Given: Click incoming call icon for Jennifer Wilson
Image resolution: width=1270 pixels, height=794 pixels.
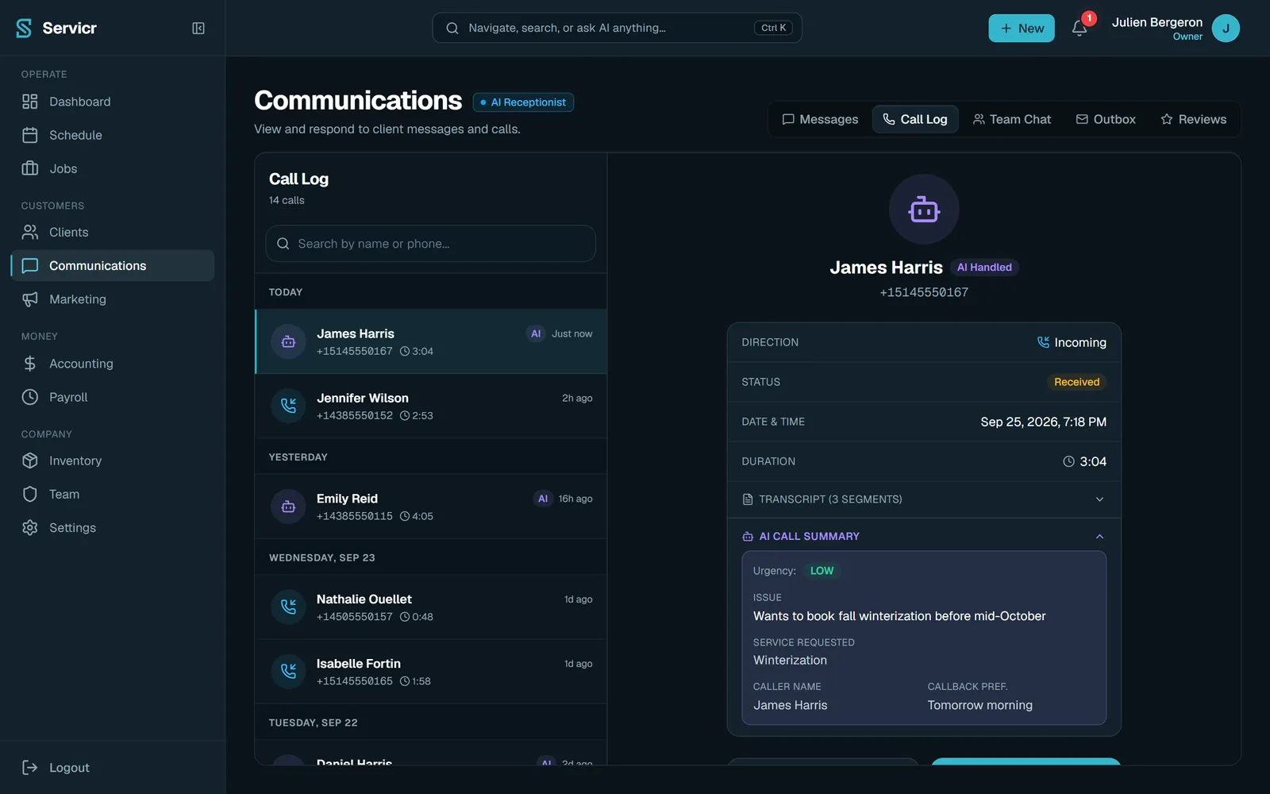Looking at the screenshot, I should (288, 406).
